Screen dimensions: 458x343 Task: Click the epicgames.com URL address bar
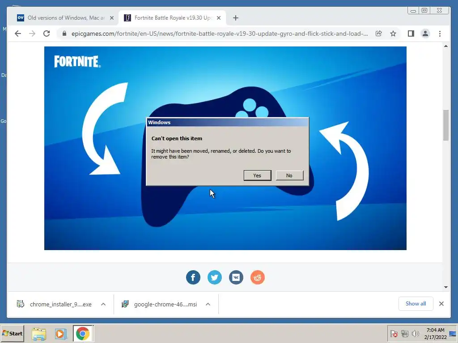219,33
